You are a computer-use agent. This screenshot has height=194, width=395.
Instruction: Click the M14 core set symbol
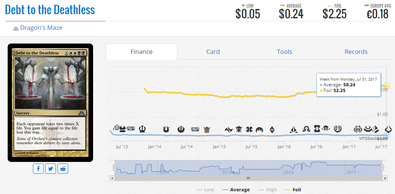coord(131,128)
